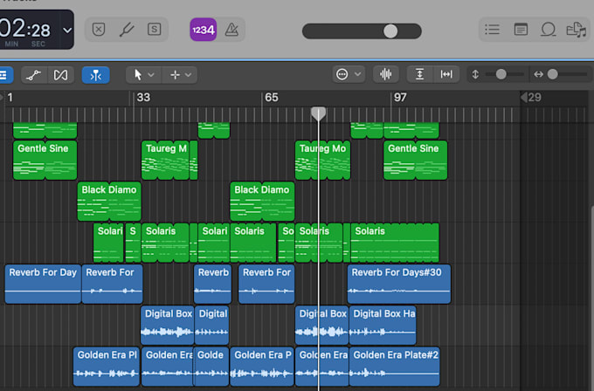This screenshot has width=594, height=391.
Task: Open the time display mode dropdown
Action: [67, 30]
